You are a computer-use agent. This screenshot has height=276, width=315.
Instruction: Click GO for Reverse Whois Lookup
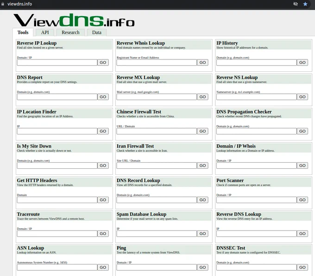tap(202, 63)
